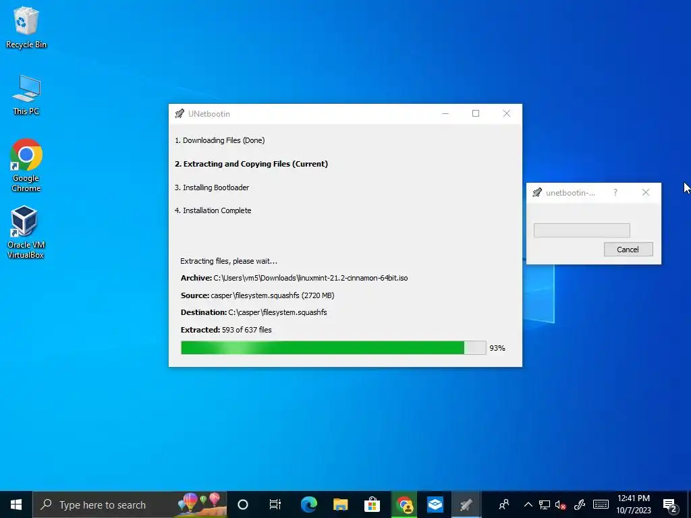Click the empty progress bar in small dialog
Image resolution: width=691 pixels, height=518 pixels.
[x=582, y=231]
